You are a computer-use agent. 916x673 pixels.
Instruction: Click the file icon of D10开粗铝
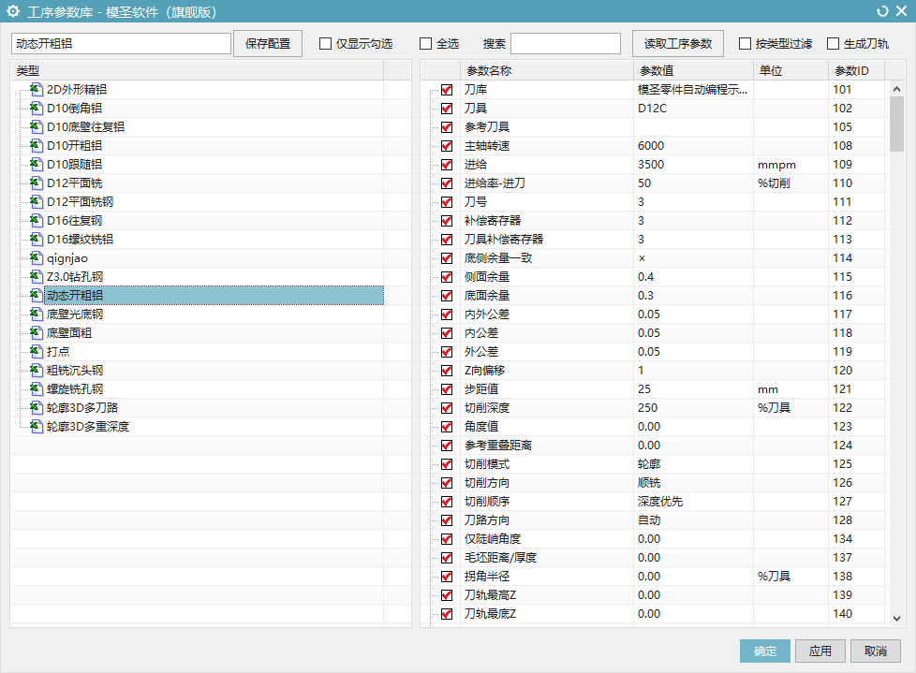[x=37, y=145]
